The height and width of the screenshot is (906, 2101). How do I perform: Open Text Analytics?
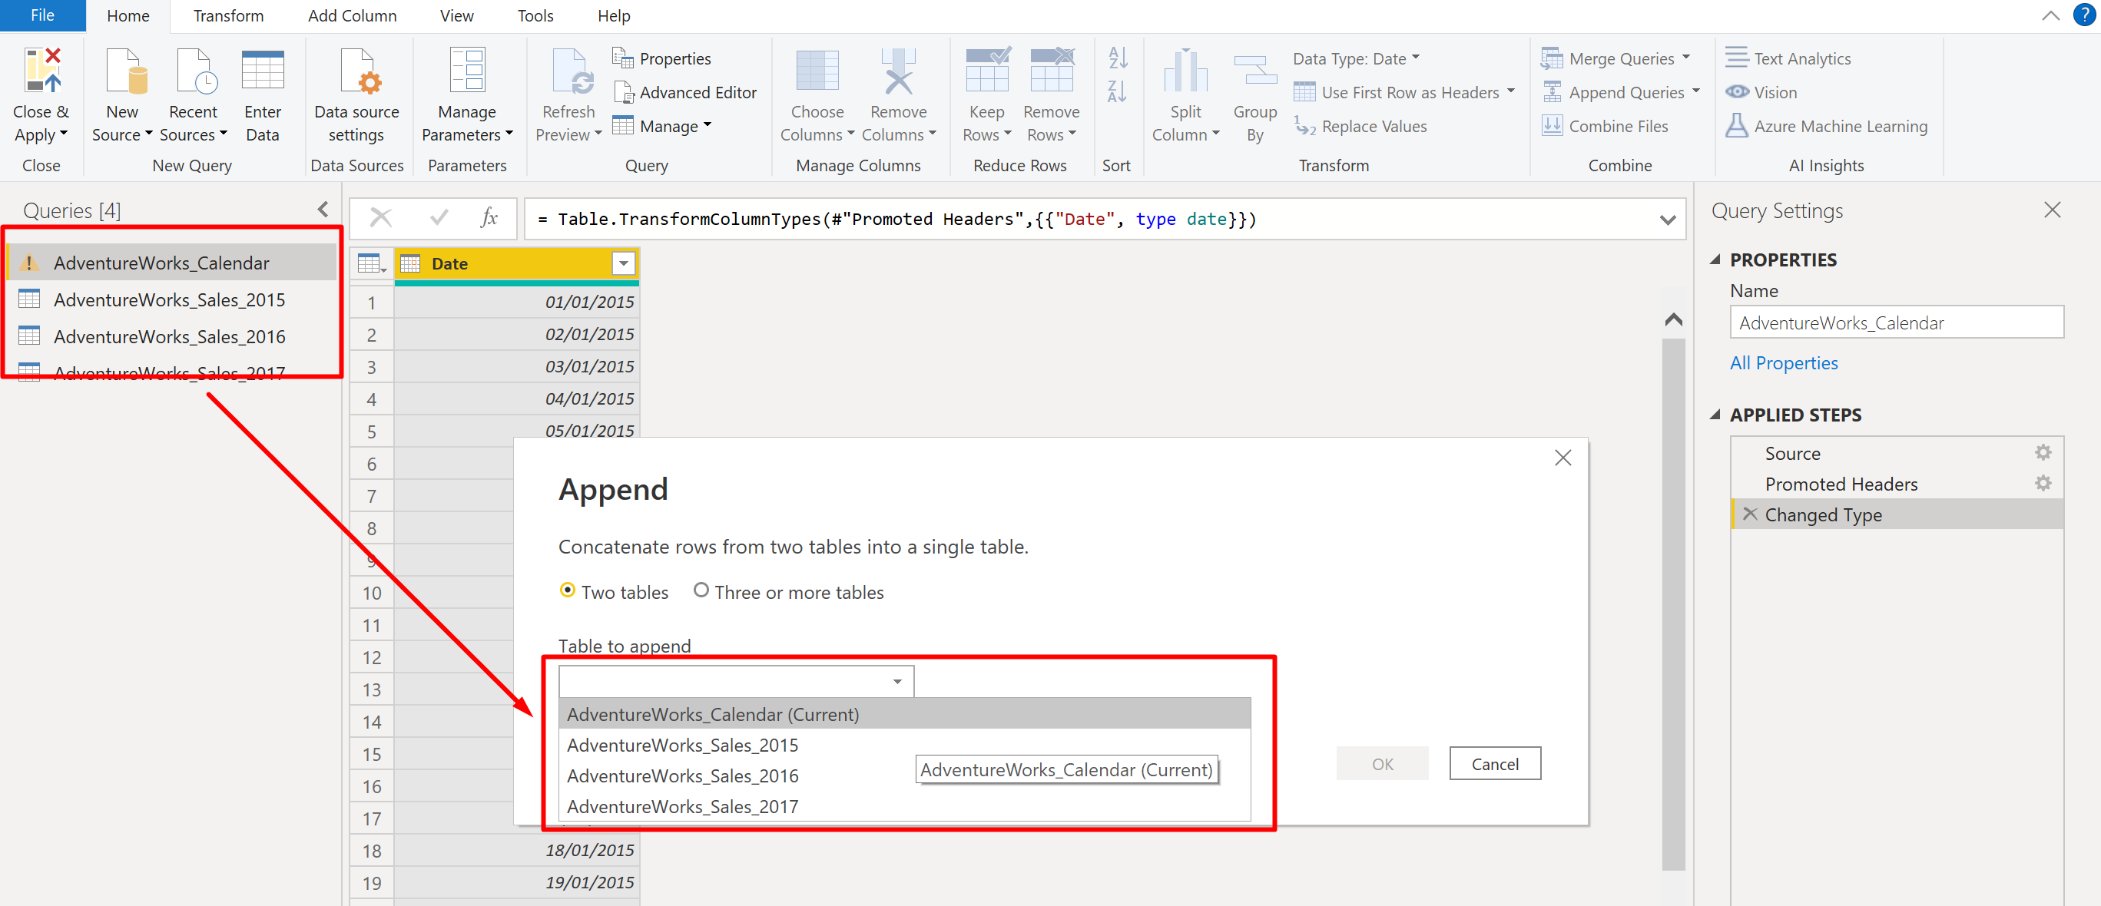click(1788, 58)
